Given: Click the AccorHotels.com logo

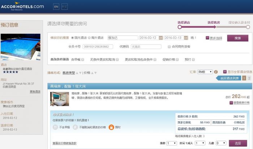Looking at the screenshot, I should pyautogui.click(x=22, y=6).
